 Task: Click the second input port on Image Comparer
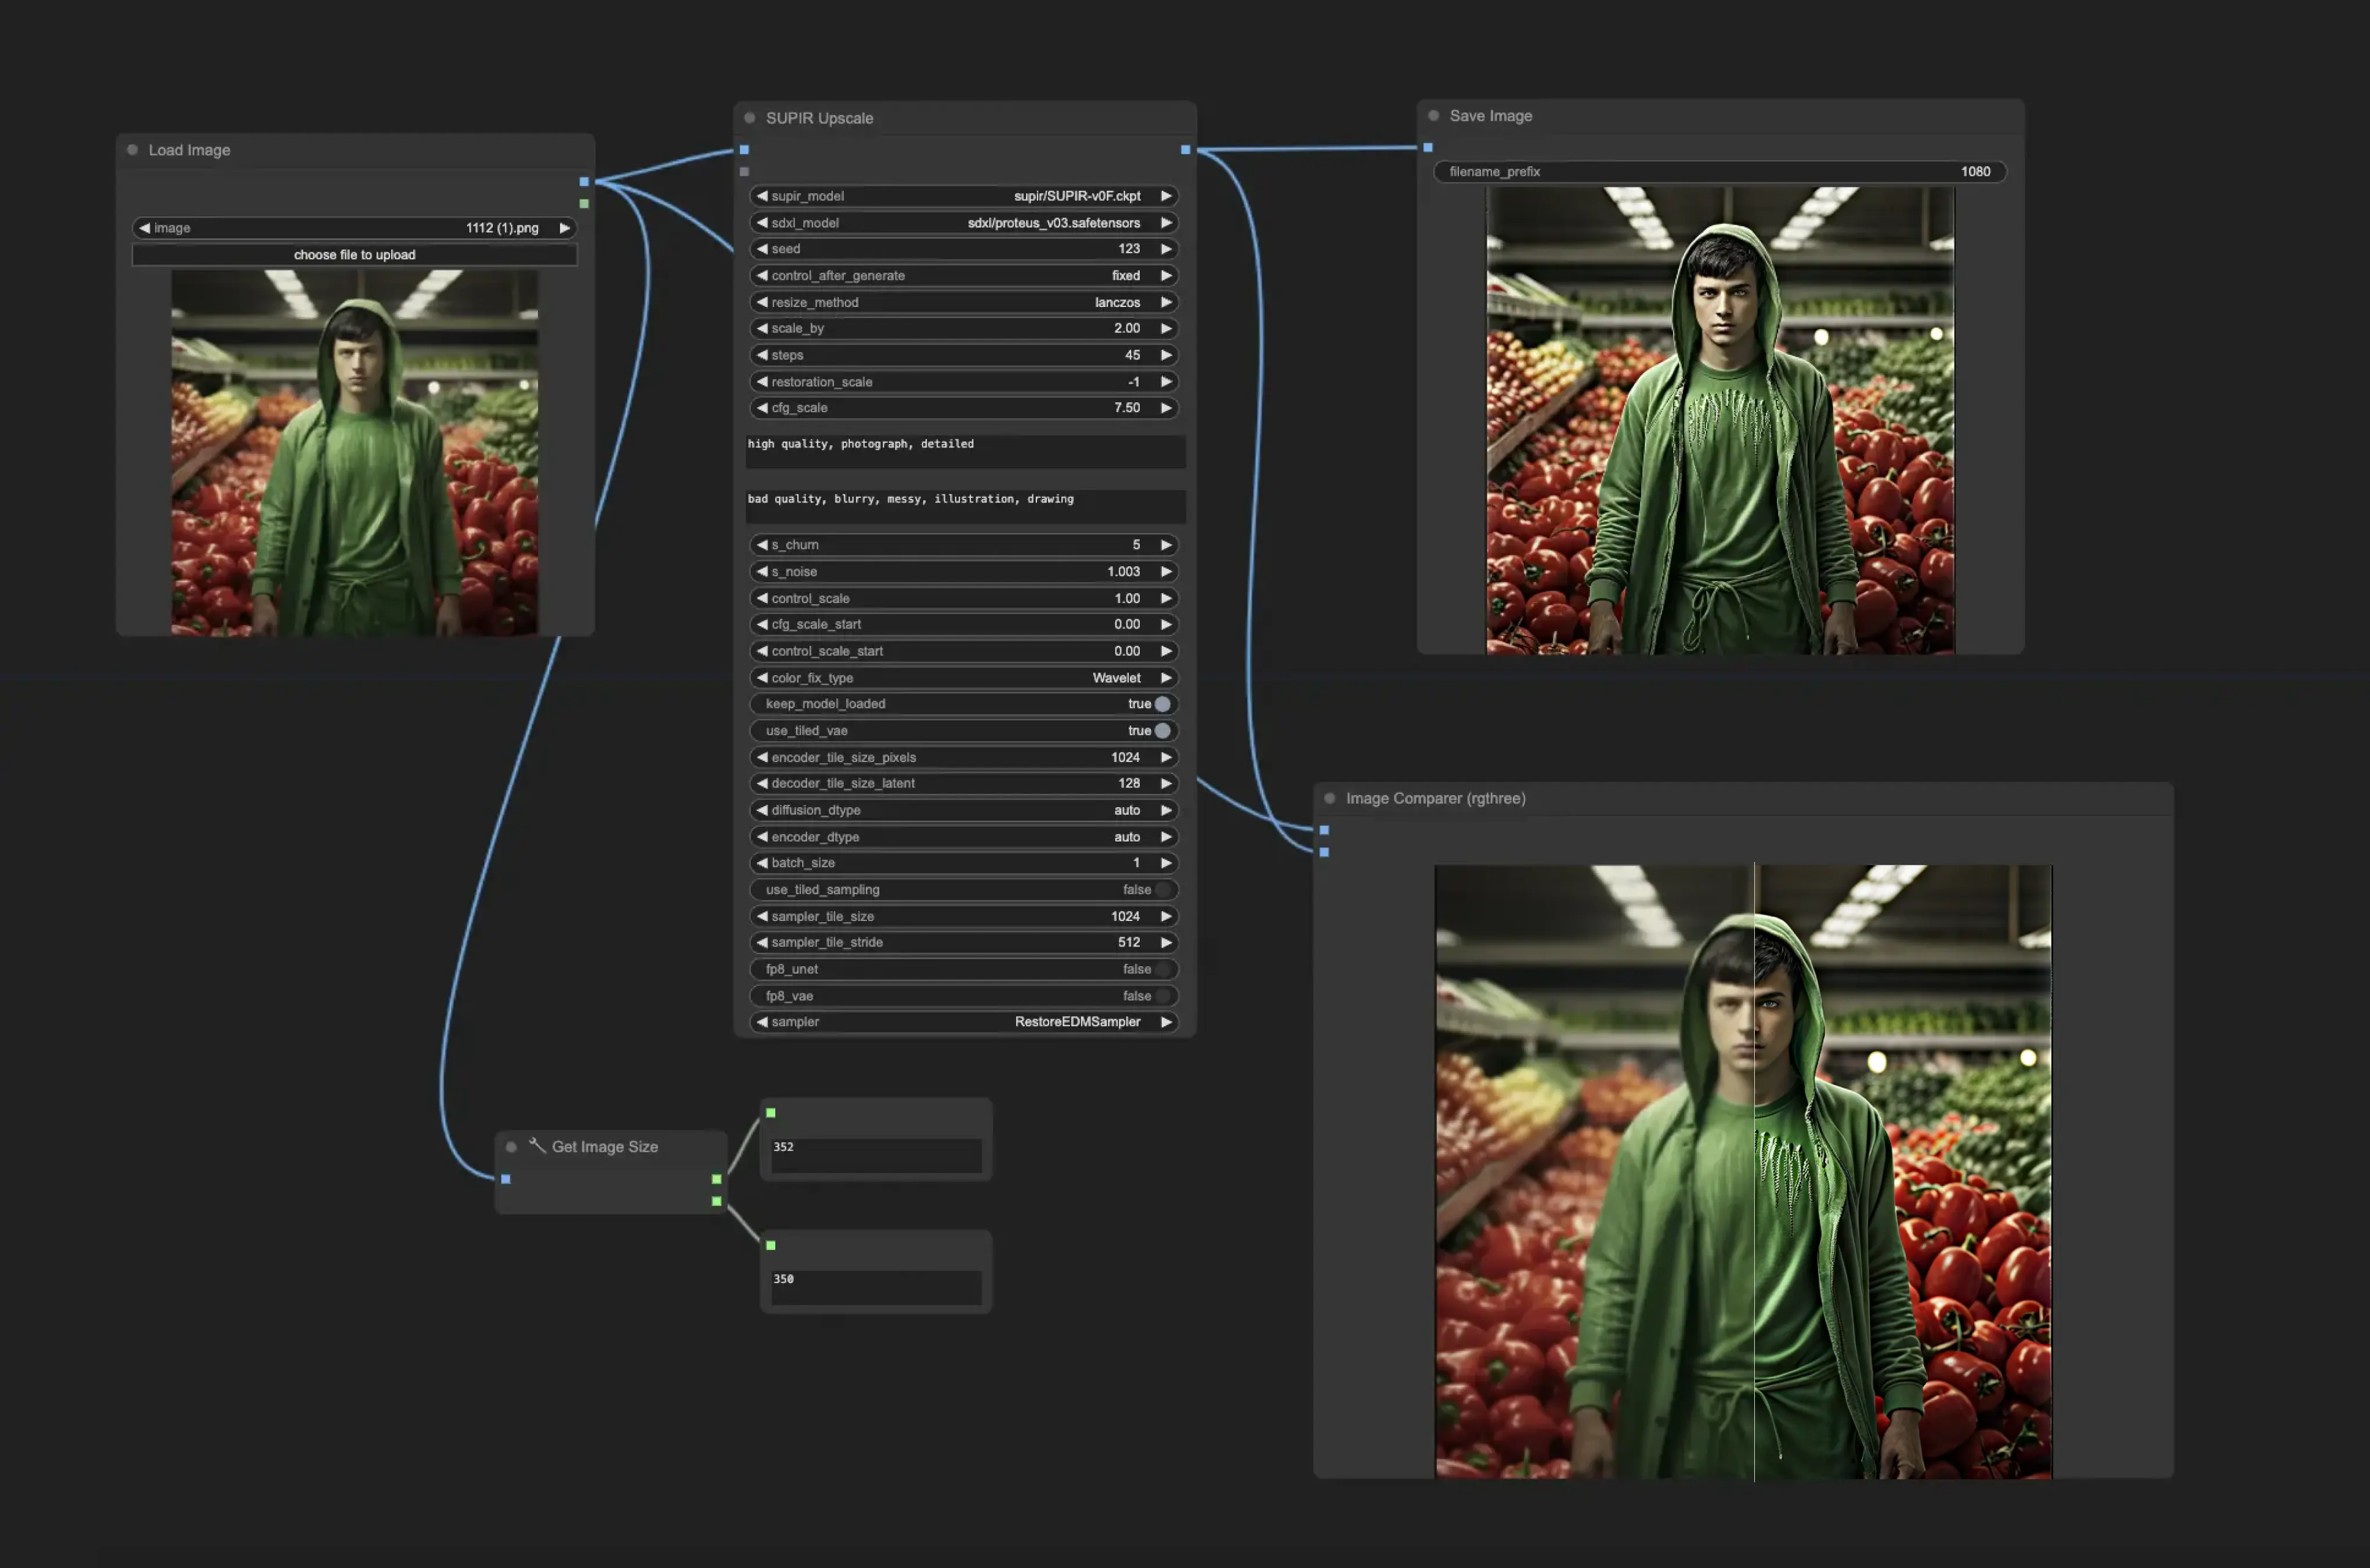(x=1324, y=852)
